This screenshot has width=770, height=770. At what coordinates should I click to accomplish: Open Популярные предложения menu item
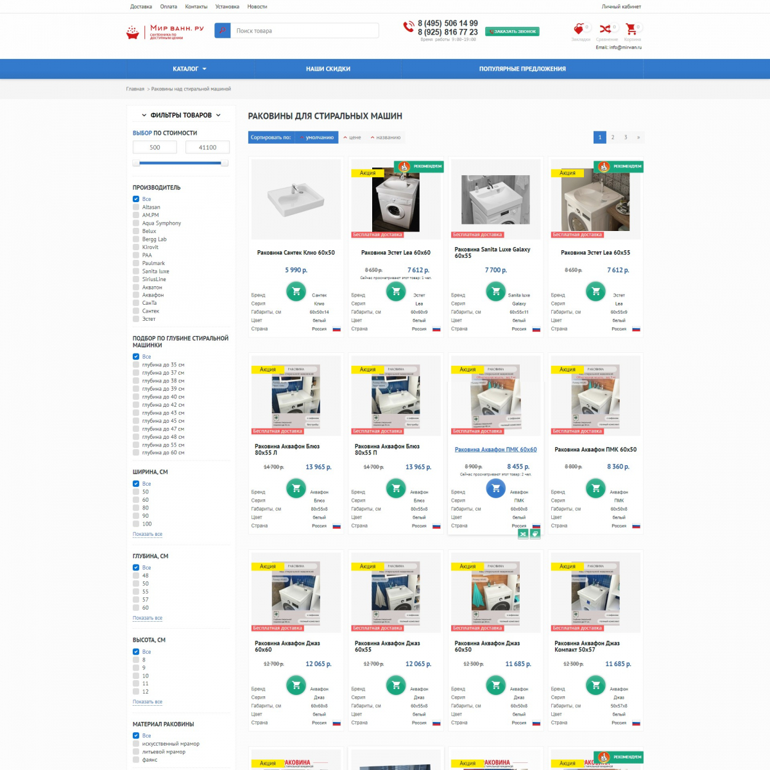tap(522, 69)
